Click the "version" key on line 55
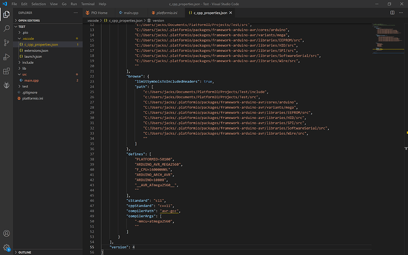Image resolution: width=408 pixels, height=255 pixels. pyautogui.click(x=119, y=247)
